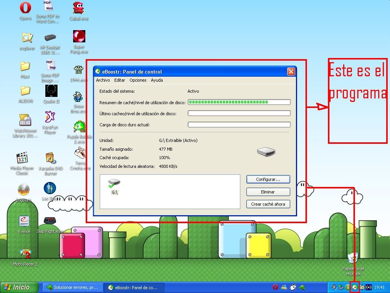
Task: Close the eBoostr control panel window
Action: [291, 72]
